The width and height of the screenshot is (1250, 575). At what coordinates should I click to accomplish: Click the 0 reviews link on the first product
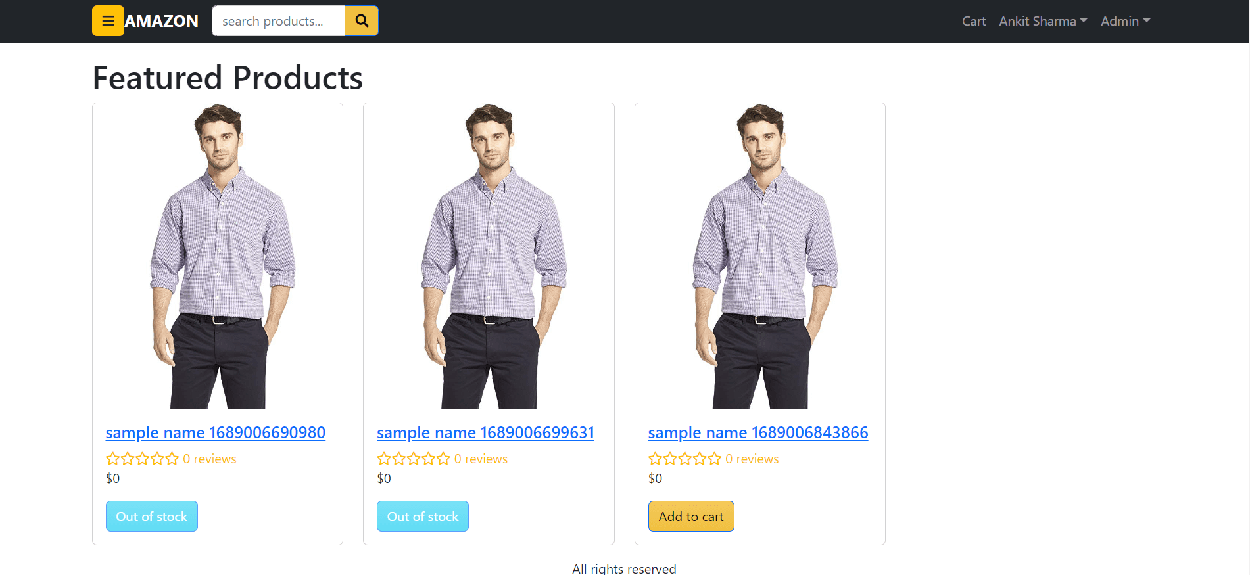coord(210,459)
